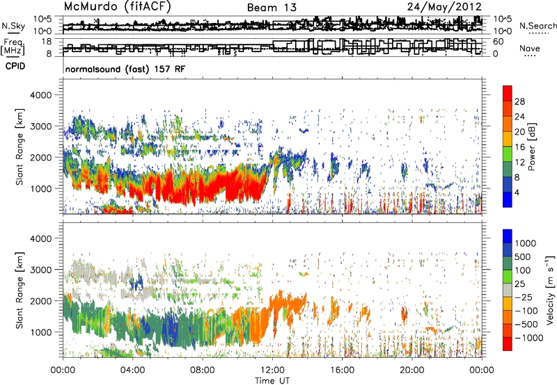Select the 24 label on Power colorbar
The width and height of the screenshot is (557, 385).
pos(519,117)
